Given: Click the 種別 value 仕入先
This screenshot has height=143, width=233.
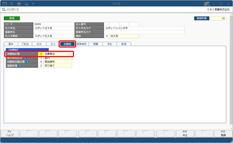Looking at the screenshot, I should pyautogui.click(x=124, y=36).
